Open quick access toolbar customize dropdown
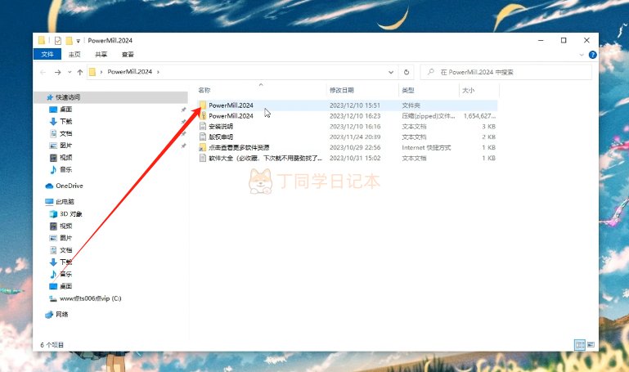629x372 pixels. 79,41
